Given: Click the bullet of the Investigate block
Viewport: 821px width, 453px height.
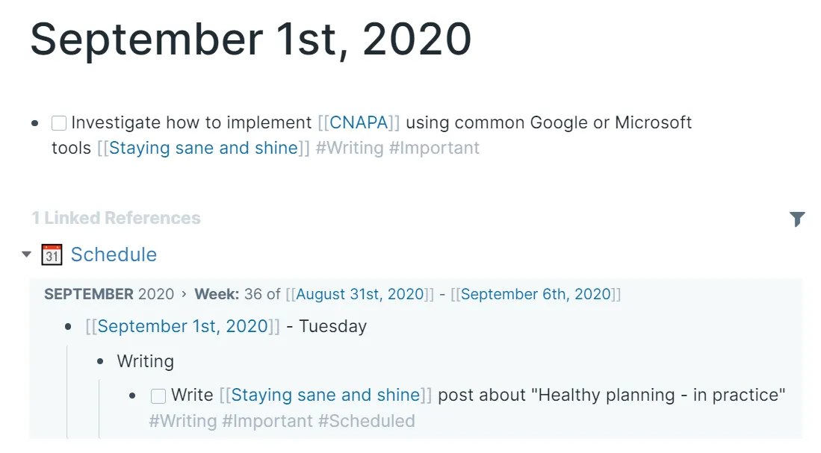Looking at the screenshot, I should coord(35,123).
